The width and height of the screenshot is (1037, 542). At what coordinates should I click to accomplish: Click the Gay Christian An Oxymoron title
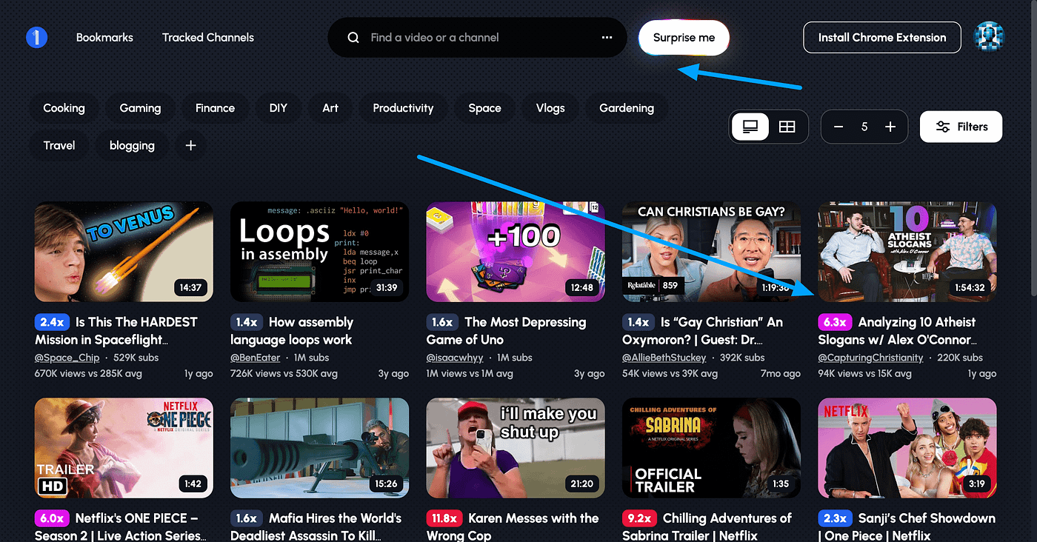[x=703, y=331]
